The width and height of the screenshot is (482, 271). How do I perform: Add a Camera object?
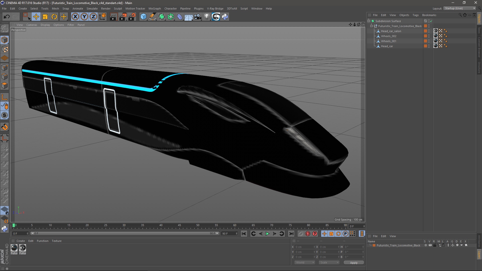[x=198, y=17]
